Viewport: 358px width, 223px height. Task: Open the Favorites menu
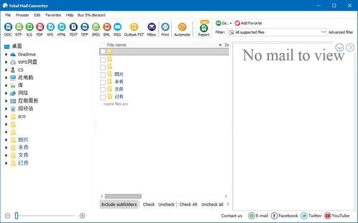[x=53, y=15]
